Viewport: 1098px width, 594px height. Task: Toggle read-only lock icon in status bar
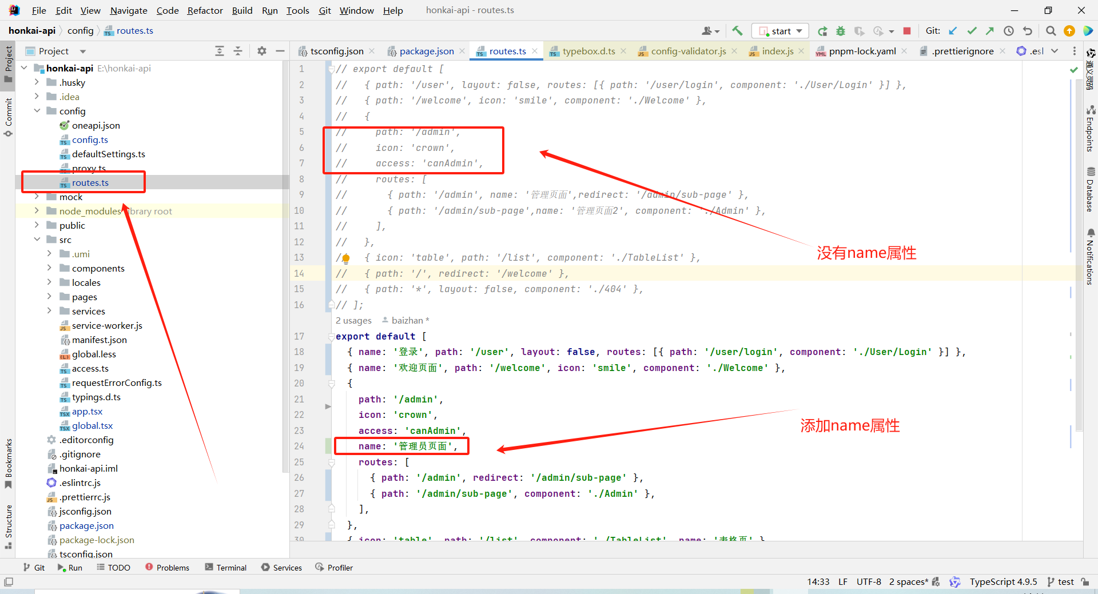pos(1085,581)
